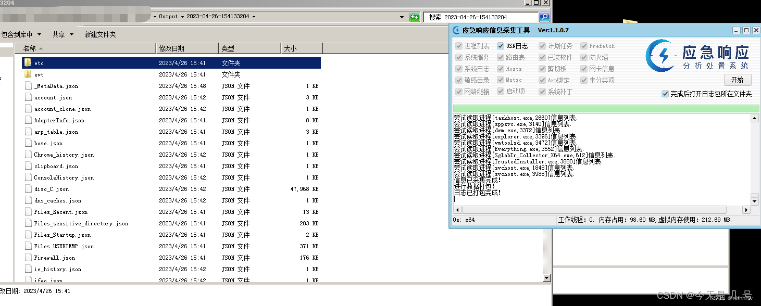Click the green progress bar above the log
Screen dimensions: 761x306
tap(604, 108)
